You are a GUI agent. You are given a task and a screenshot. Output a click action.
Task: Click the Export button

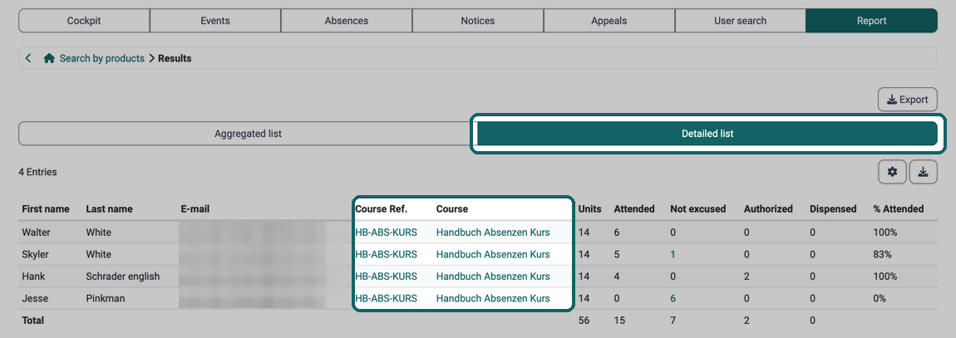tap(908, 100)
